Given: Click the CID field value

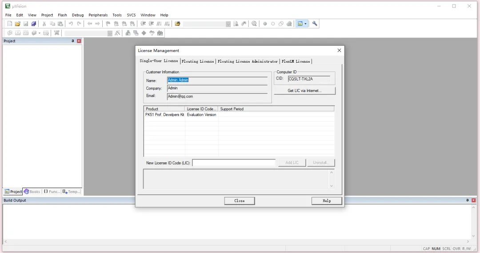Looking at the screenshot, I should click(309, 79).
